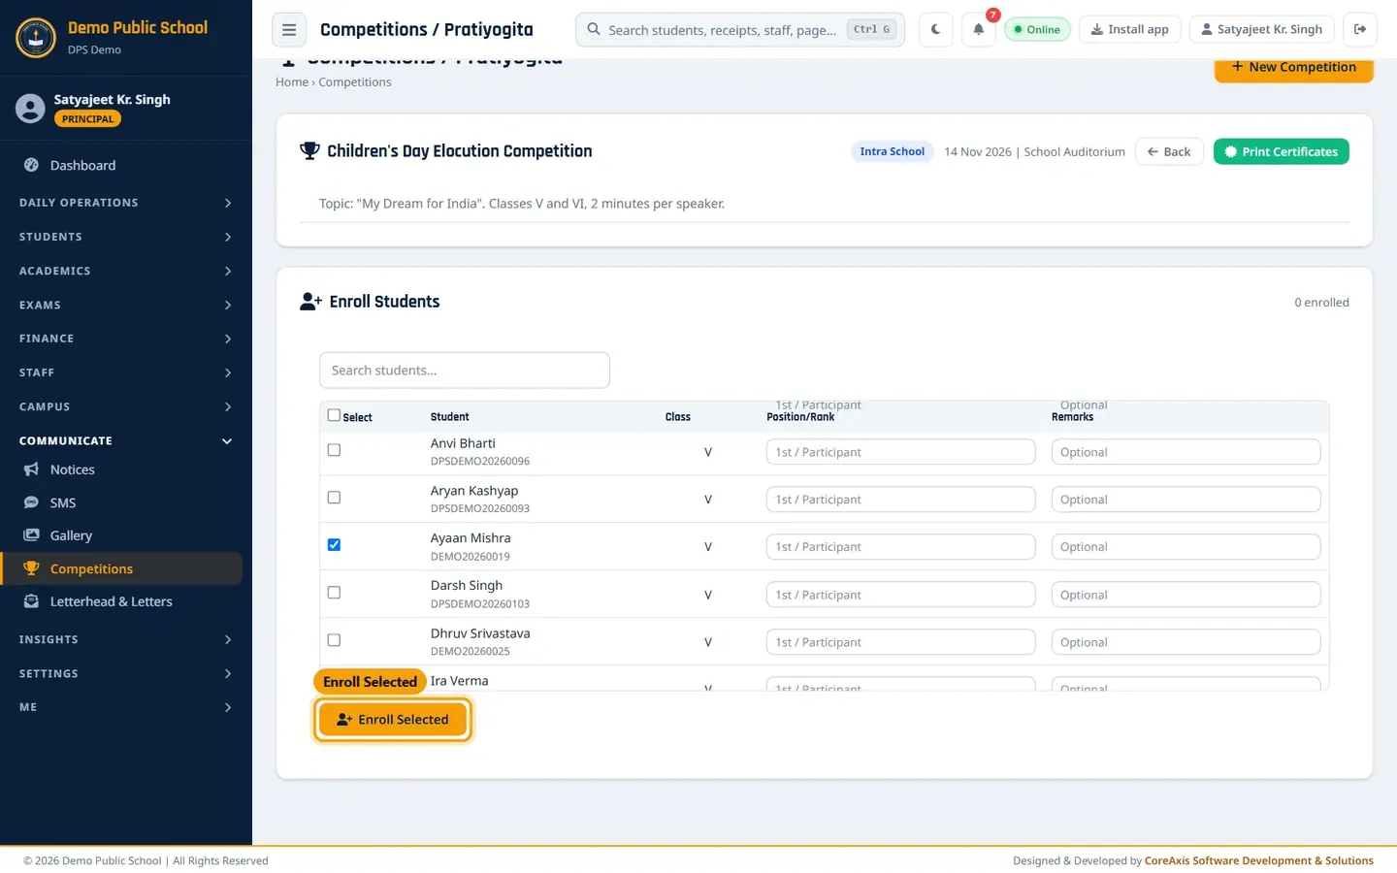The width and height of the screenshot is (1397, 873).
Task: Create a New Competition
Action: click(1293, 68)
